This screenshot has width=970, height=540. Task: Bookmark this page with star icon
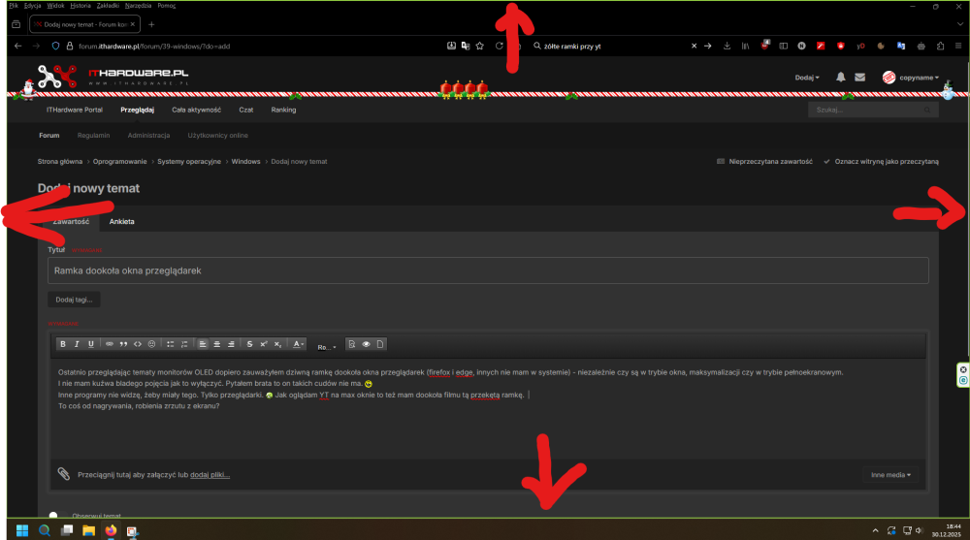(479, 46)
